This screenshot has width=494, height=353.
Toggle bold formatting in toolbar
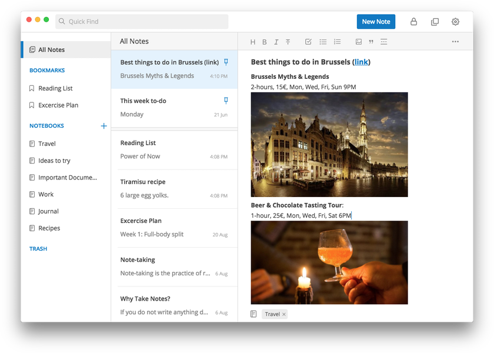pos(264,42)
